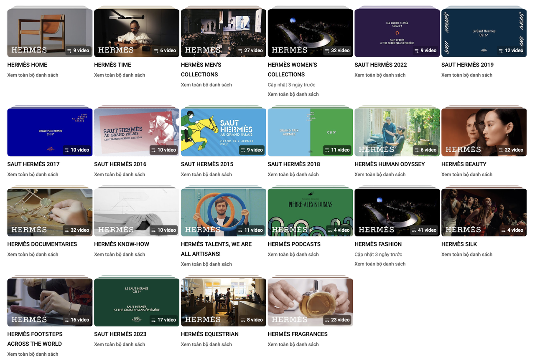535x362 pixels.
Task: Open the HERMÈS TIME playlist thumbnail
Action: pyautogui.click(x=137, y=33)
